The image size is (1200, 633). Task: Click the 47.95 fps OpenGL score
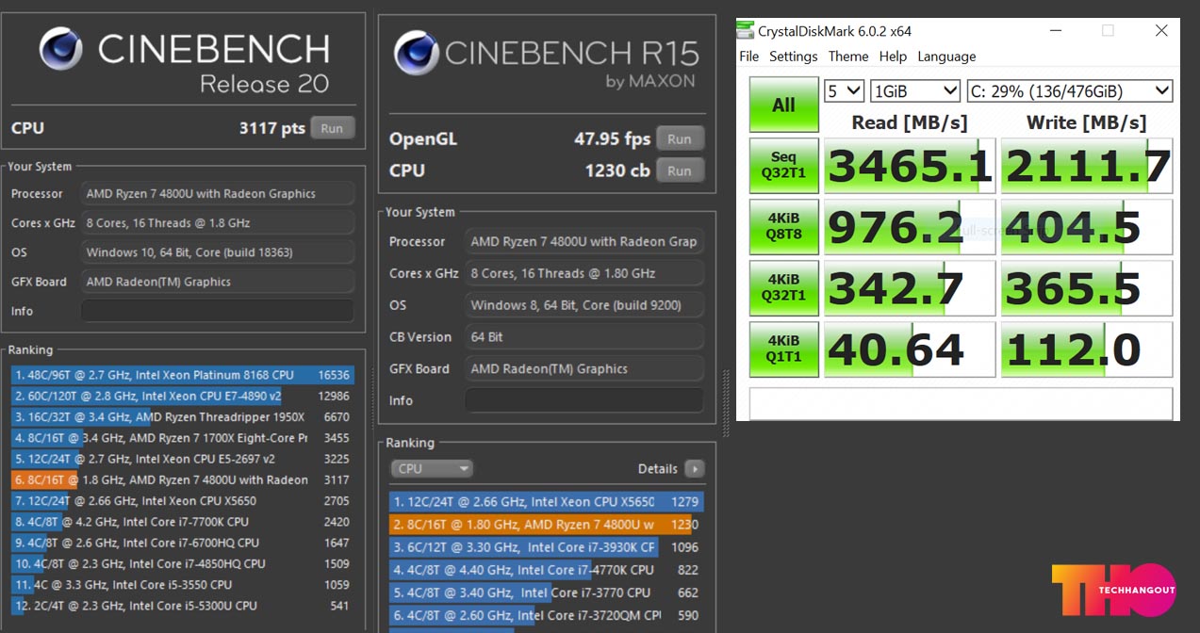pos(612,138)
